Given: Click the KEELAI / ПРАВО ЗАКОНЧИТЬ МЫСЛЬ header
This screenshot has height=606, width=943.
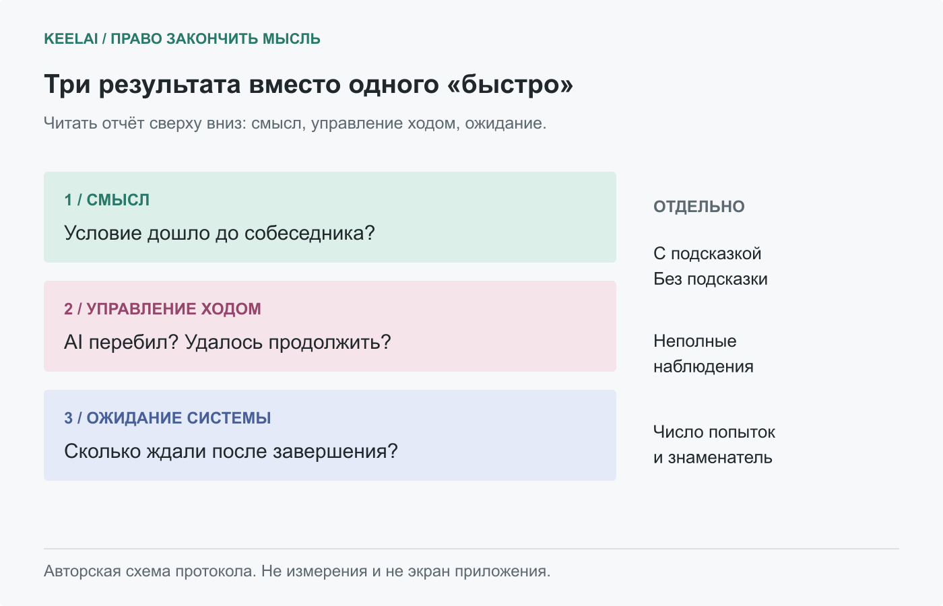Looking at the screenshot, I should click(x=182, y=38).
